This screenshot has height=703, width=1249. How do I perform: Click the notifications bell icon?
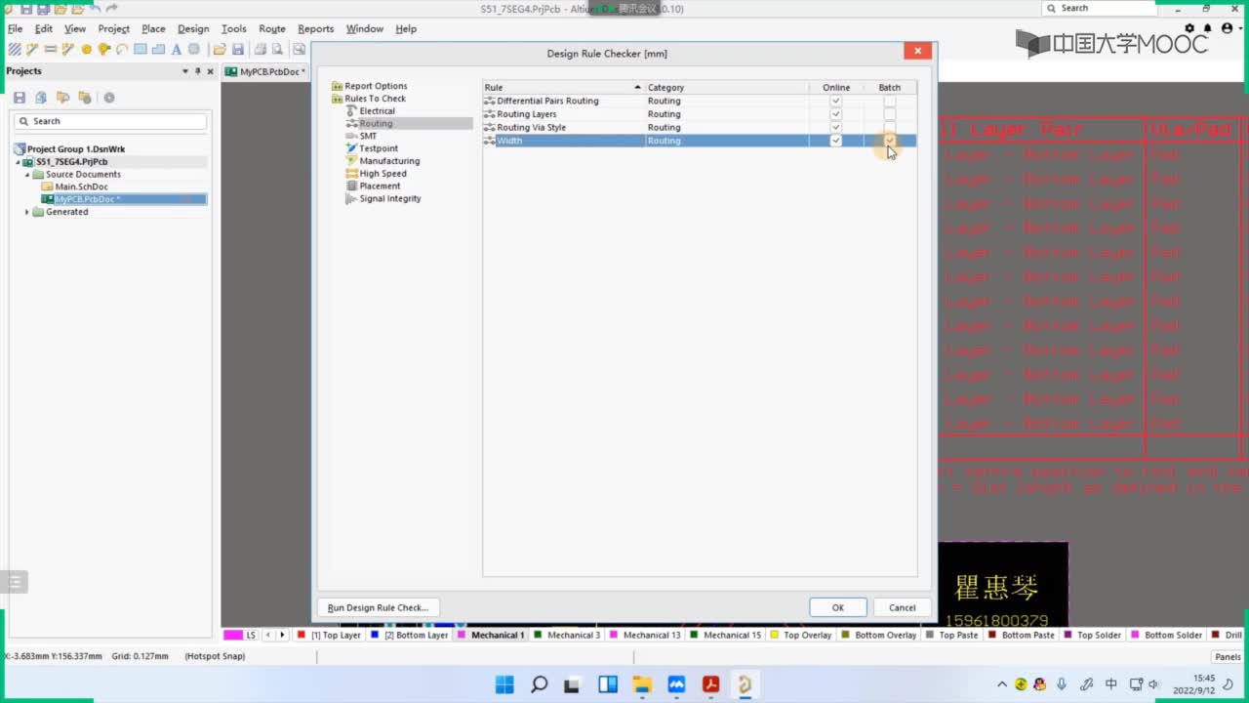point(1208,28)
